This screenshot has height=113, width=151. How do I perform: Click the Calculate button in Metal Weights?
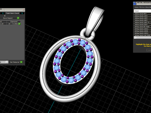tap(149, 50)
